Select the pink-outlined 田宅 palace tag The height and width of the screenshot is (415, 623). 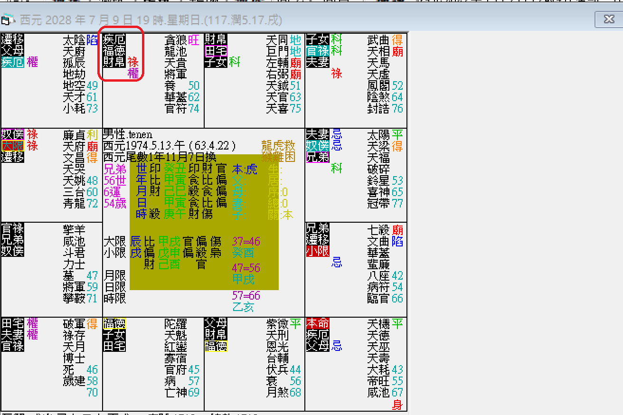click(216, 51)
